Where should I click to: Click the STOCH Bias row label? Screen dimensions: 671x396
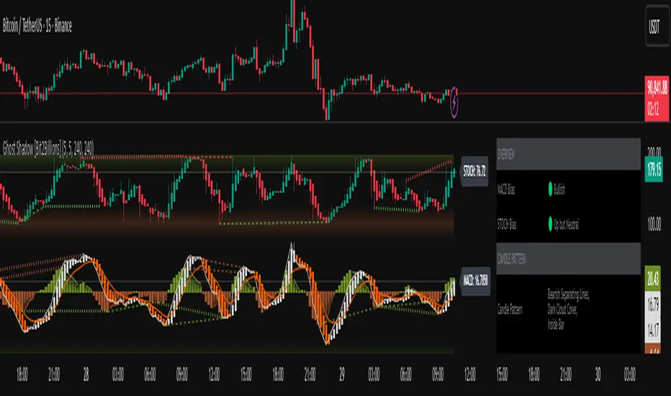coord(507,225)
